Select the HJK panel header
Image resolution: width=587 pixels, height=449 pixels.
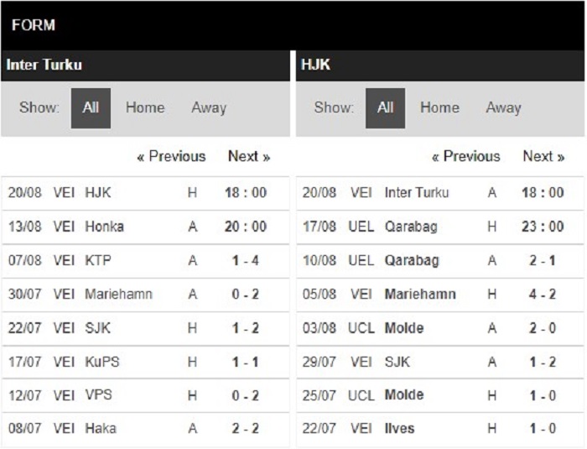[440, 65]
